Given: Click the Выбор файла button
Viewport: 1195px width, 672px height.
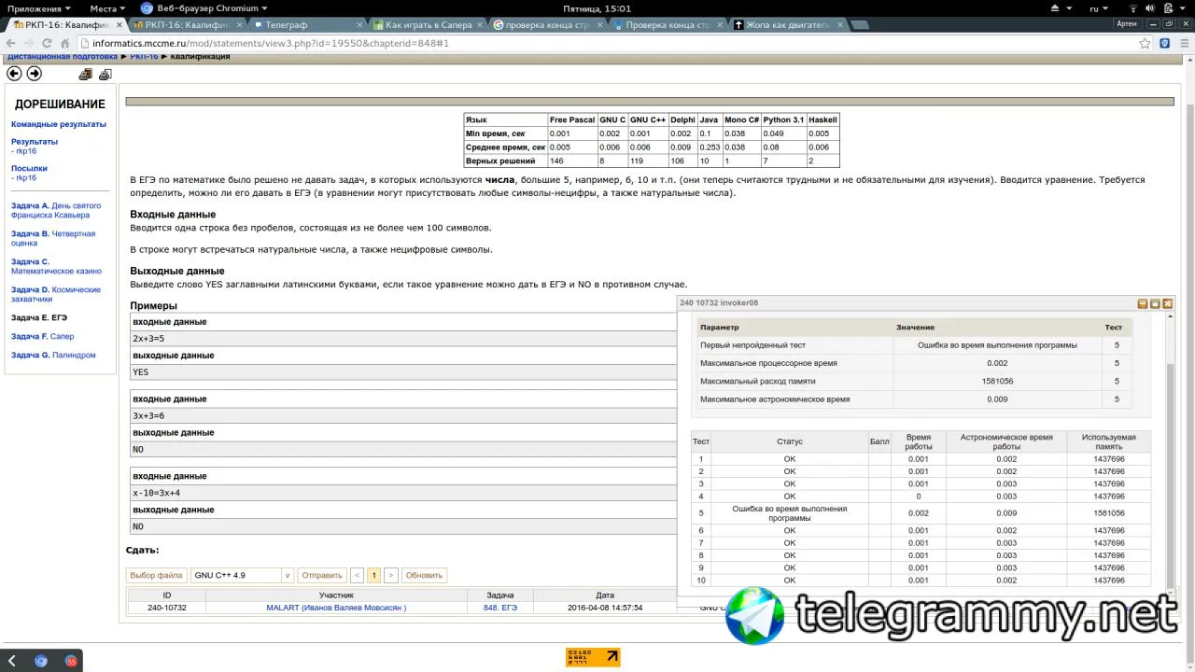Looking at the screenshot, I should pyautogui.click(x=156, y=575).
